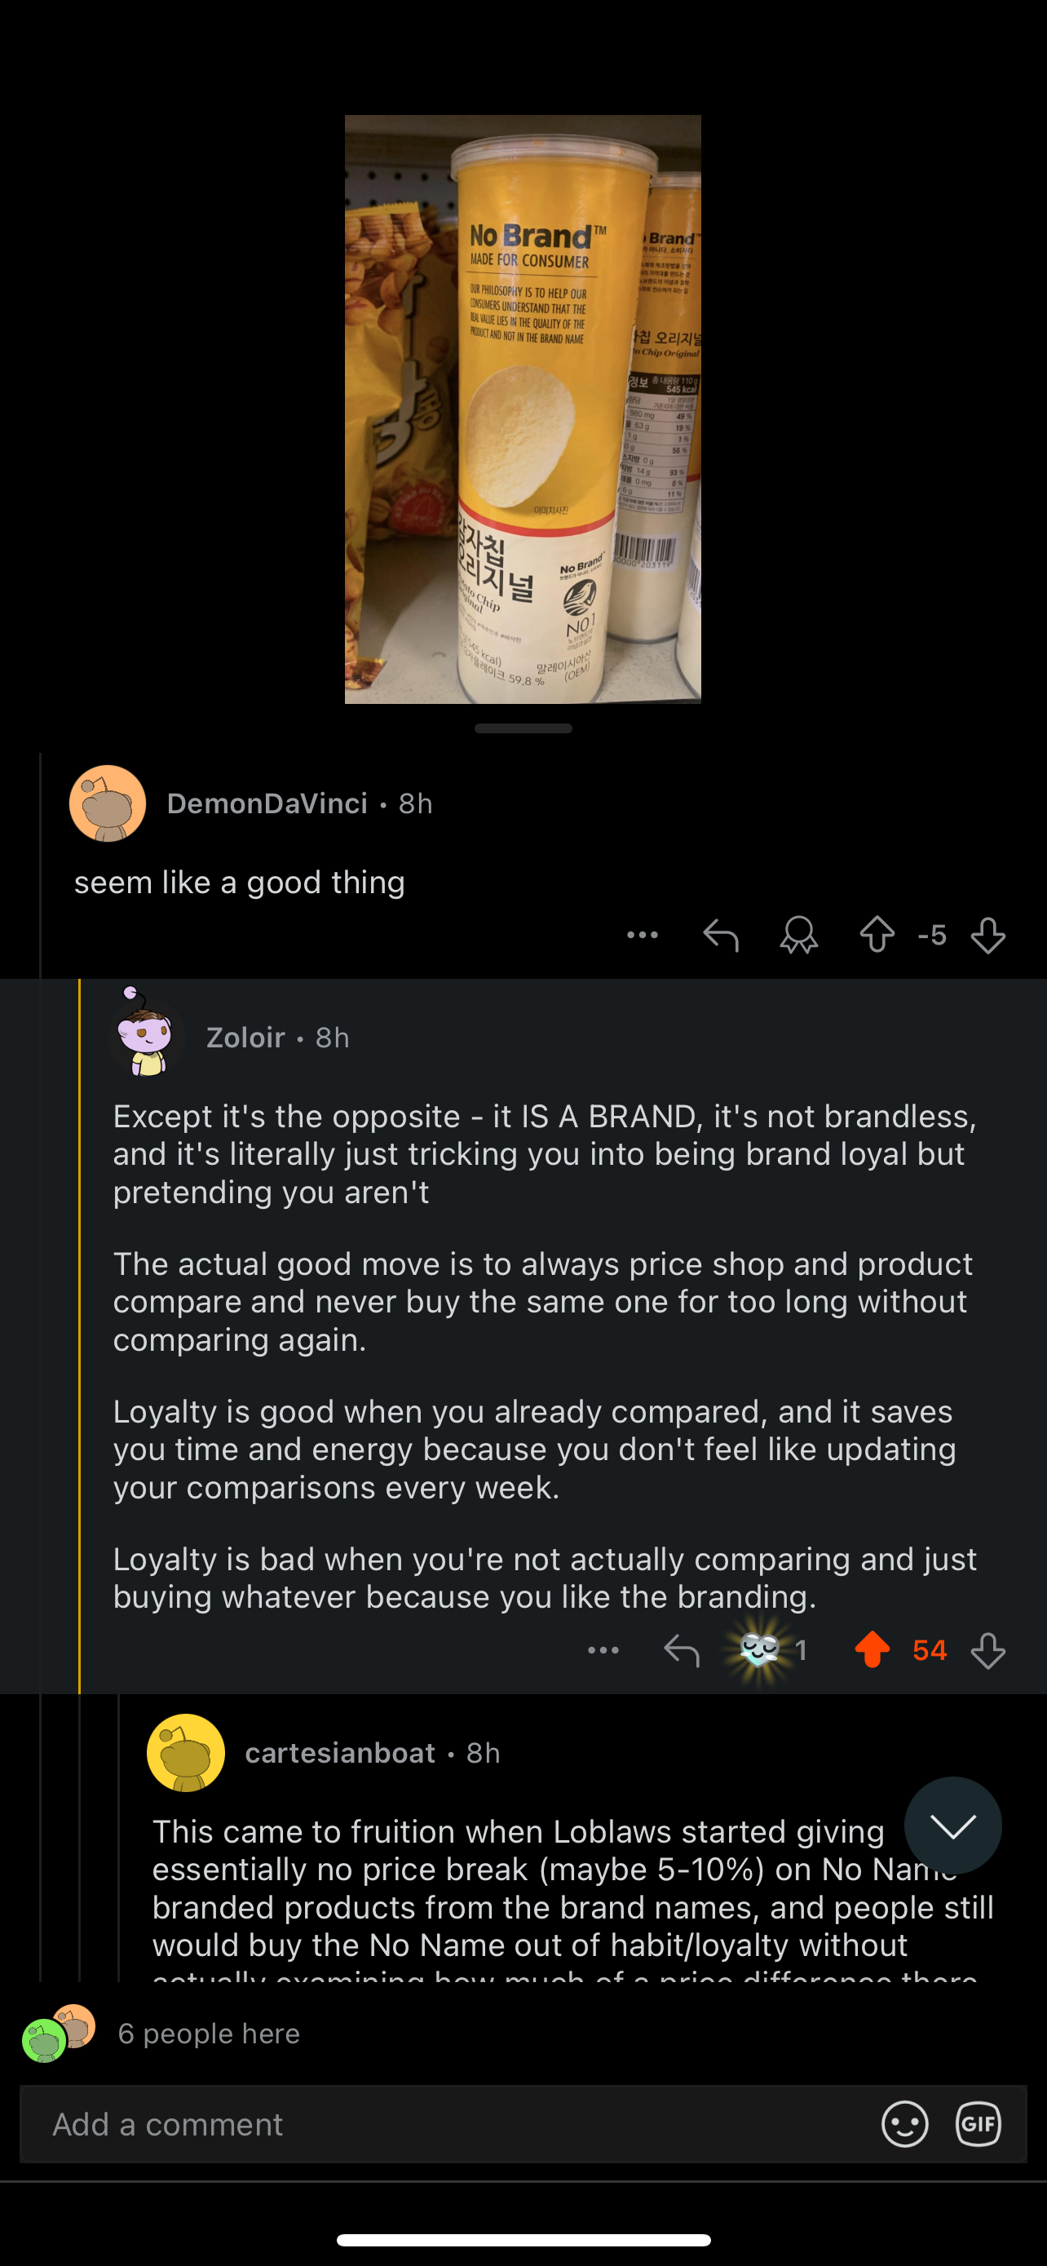View the award on Zoloir's comment

770,1650
